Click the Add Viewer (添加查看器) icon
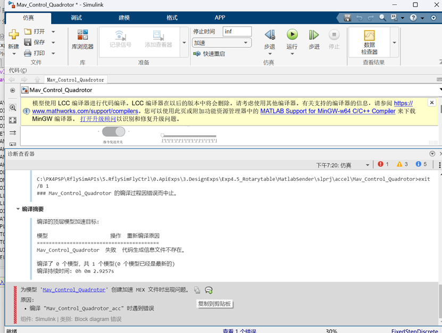 click(158, 39)
